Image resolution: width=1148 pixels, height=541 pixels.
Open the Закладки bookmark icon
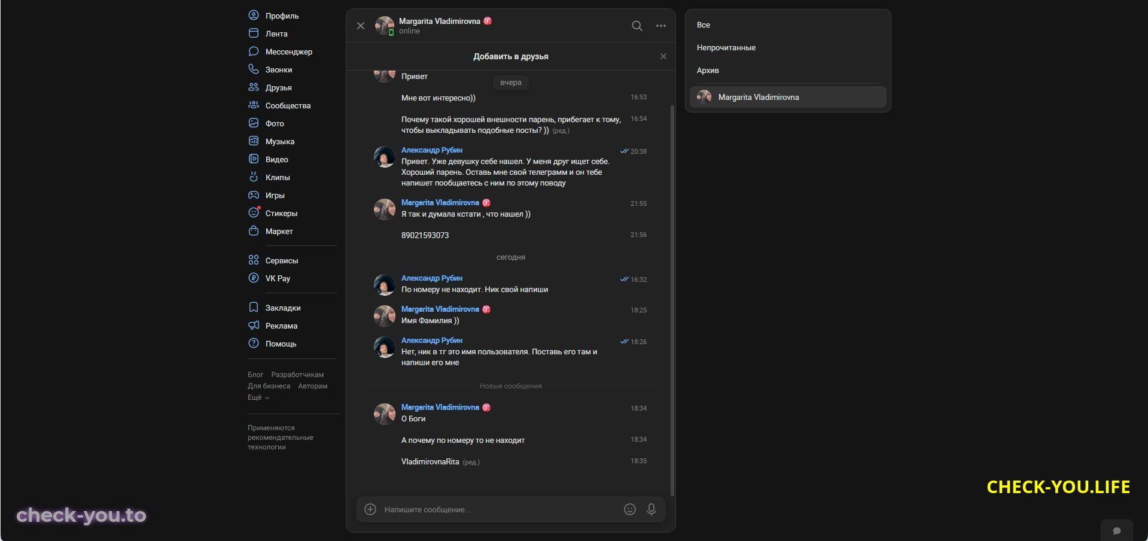pos(254,307)
